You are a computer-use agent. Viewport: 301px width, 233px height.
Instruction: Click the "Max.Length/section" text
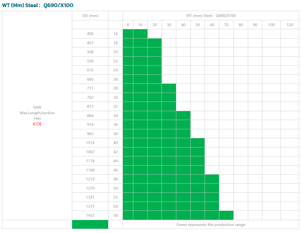[37, 113]
